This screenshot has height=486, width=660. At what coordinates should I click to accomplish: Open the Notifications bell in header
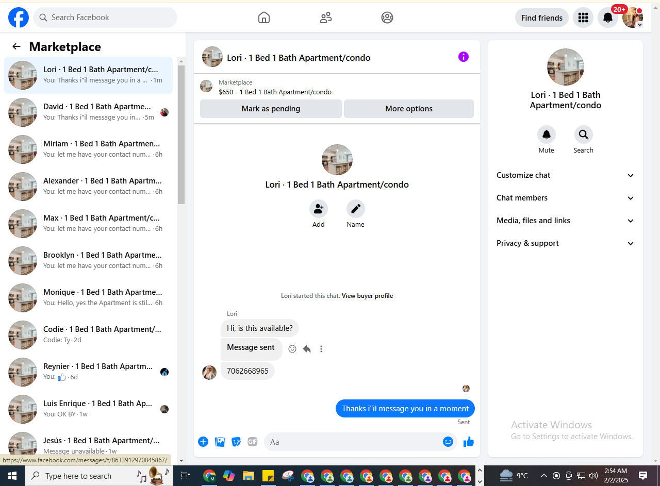608,18
